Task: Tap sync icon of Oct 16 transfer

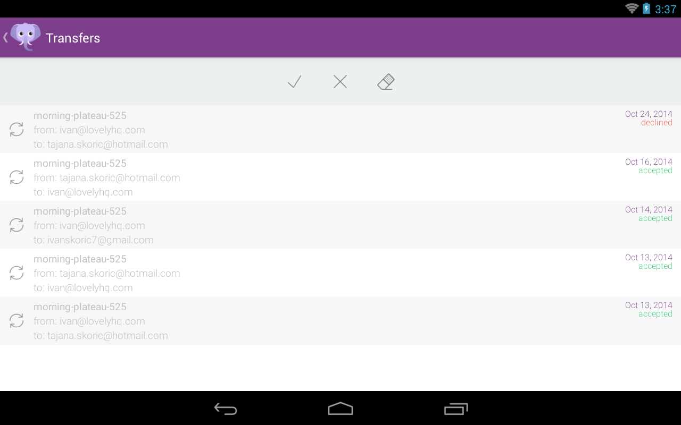Action: click(x=16, y=177)
